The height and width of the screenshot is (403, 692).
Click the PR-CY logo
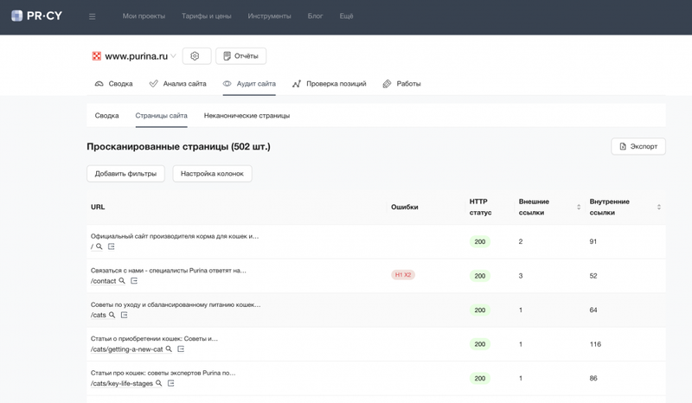[x=36, y=16]
